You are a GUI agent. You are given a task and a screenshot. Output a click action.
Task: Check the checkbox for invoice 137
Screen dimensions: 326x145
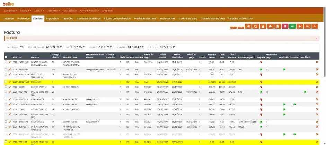[x=6, y=74]
